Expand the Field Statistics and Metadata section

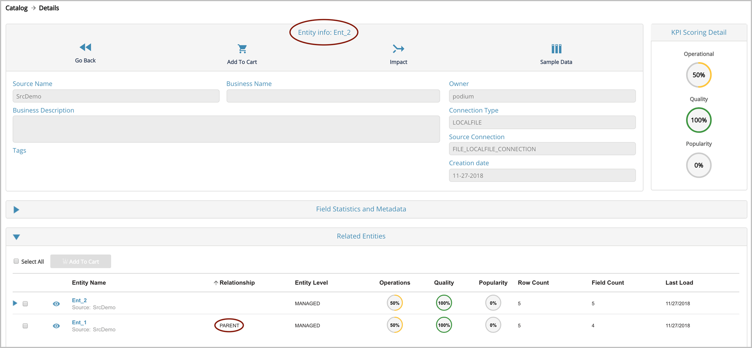click(x=16, y=210)
